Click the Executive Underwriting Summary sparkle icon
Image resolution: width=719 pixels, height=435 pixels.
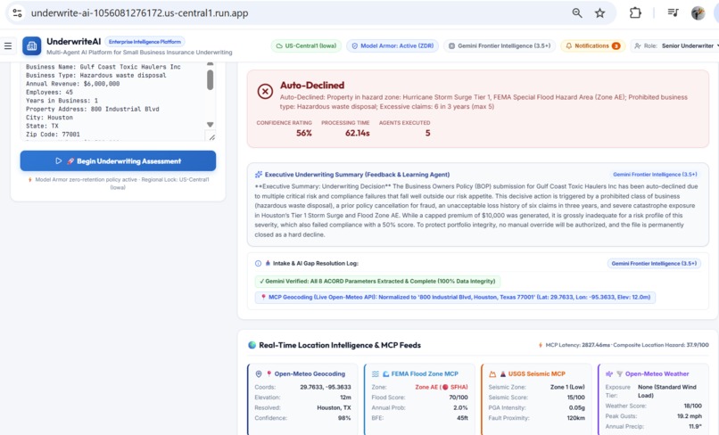(x=259, y=175)
